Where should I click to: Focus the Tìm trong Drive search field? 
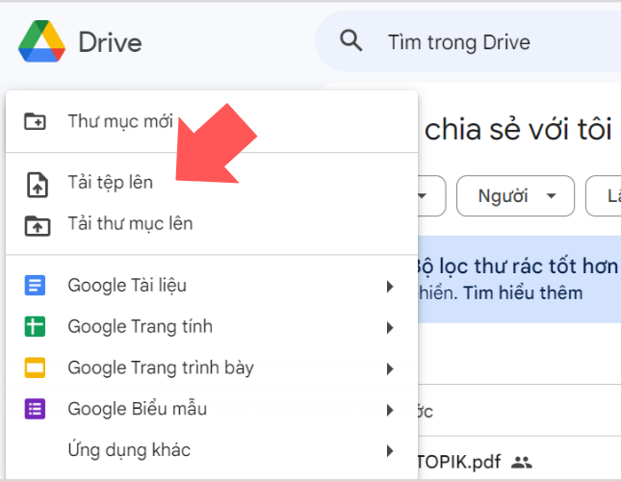pos(481,42)
